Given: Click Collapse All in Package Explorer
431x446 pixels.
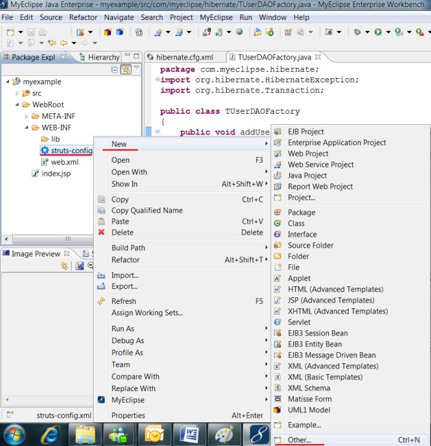Looking at the screenshot, I should [114, 69].
